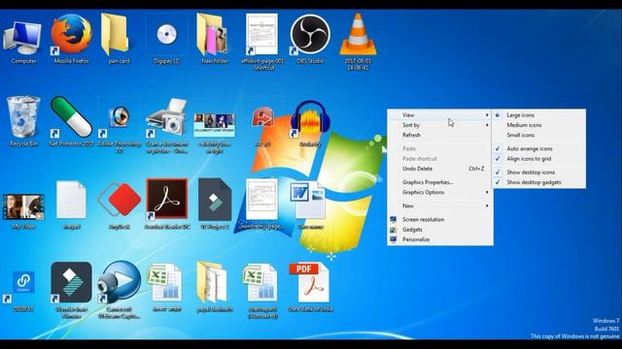Open Personalize from context menu
Screen dimensions: 622x349
440,239
